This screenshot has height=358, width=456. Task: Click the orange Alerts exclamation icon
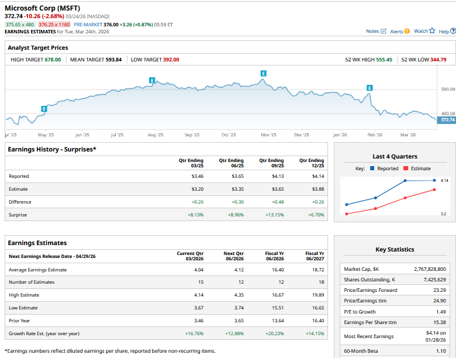(x=407, y=31)
